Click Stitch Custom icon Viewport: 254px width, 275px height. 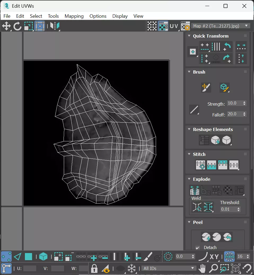(x=234, y=165)
